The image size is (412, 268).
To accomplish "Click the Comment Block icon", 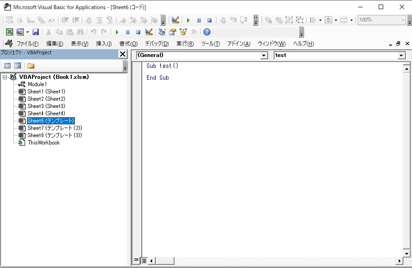I will (x=99, y=20).
